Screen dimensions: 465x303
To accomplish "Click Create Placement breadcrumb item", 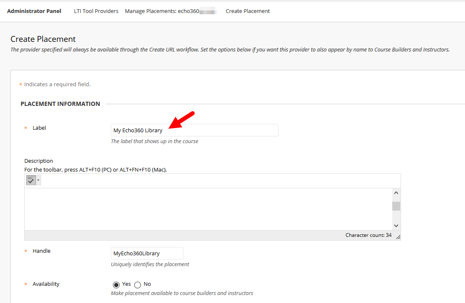I will pos(248,11).
